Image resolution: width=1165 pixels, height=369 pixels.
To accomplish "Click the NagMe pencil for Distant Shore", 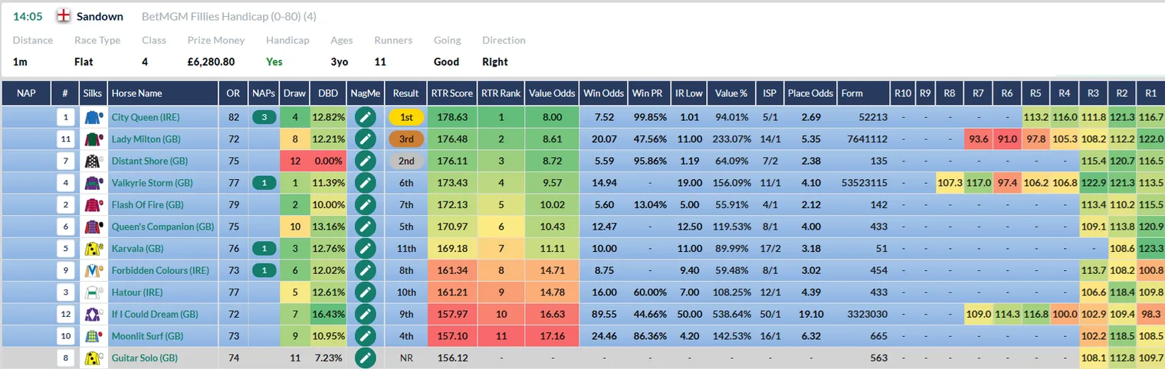I will pos(366,161).
